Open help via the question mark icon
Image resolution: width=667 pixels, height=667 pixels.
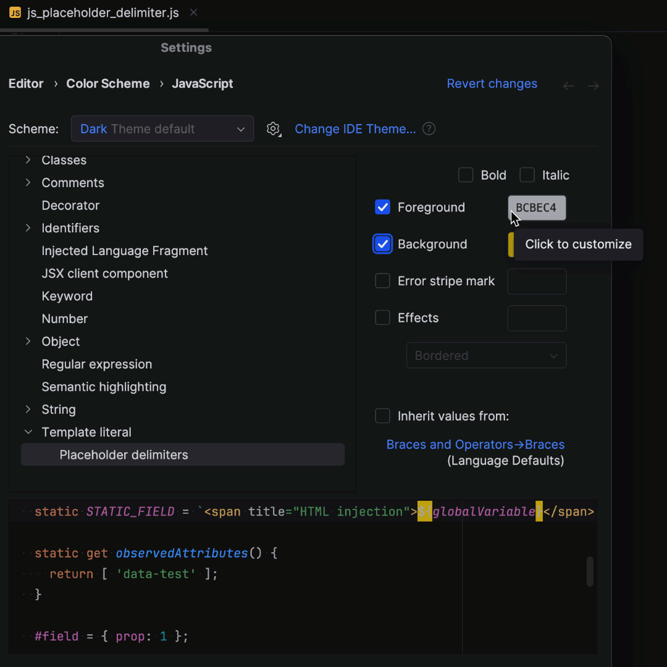(x=429, y=128)
